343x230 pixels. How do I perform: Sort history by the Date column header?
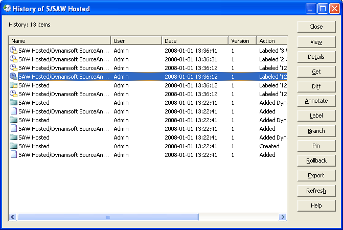(x=195, y=41)
